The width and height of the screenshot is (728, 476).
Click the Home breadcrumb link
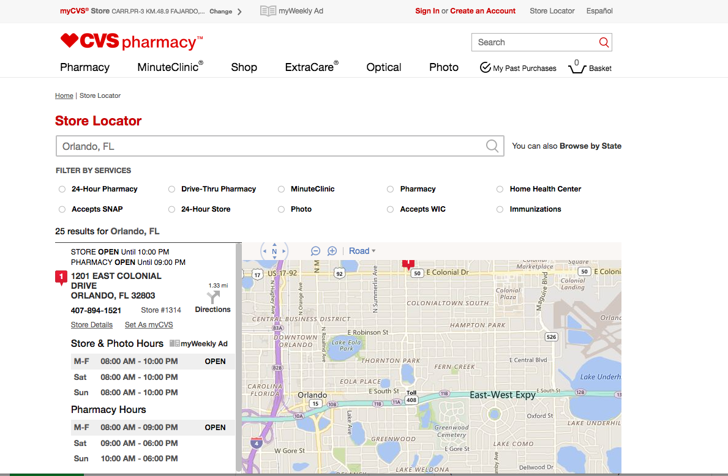(64, 95)
